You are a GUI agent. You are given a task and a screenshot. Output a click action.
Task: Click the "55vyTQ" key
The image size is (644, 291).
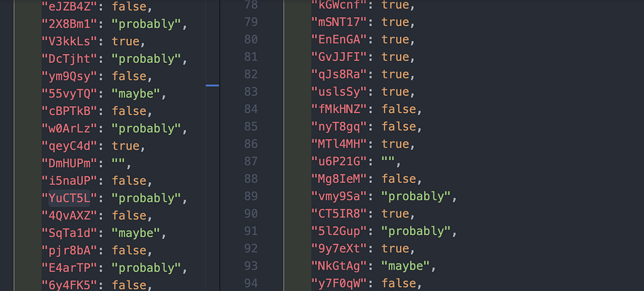click(69, 94)
